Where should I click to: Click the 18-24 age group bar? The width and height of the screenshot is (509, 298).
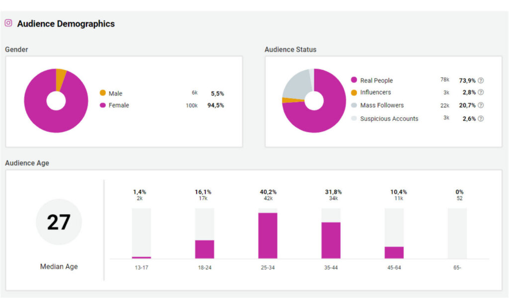[204, 249]
